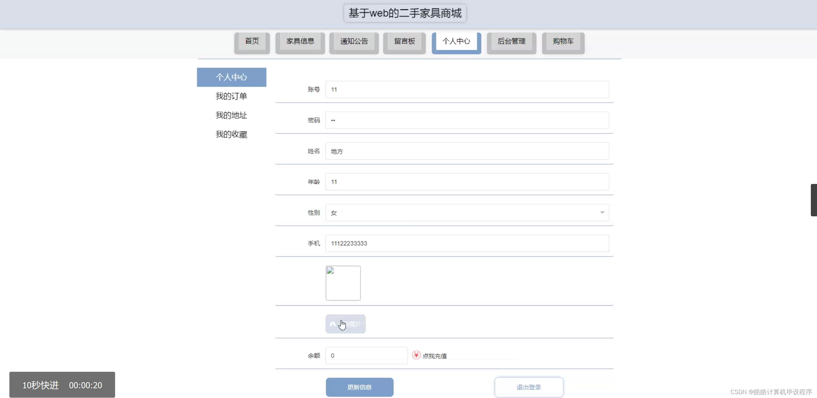
Task: Expand the gender dropdown arrow
Action: point(602,213)
